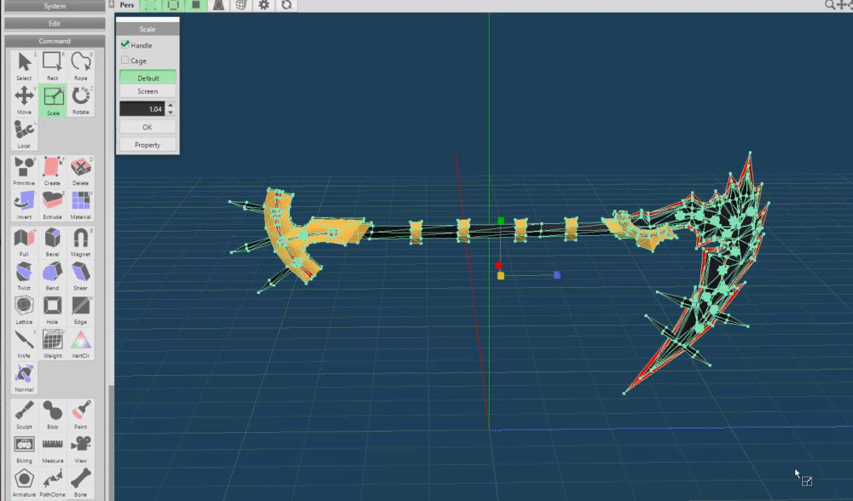This screenshot has height=501, width=853.
Task: Select the Pull tool
Action: pyautogui.click(x=24, y=242)
